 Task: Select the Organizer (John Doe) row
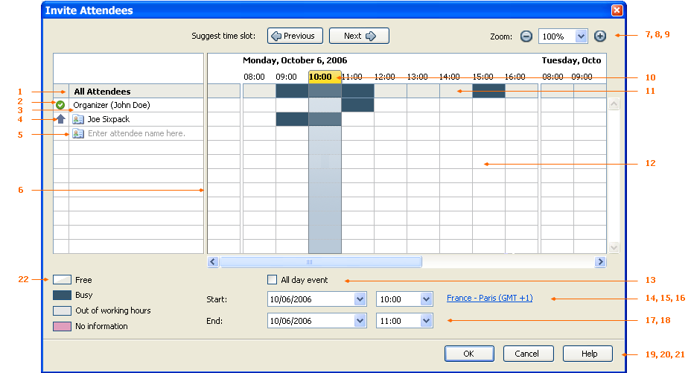(x=128, y=105)
